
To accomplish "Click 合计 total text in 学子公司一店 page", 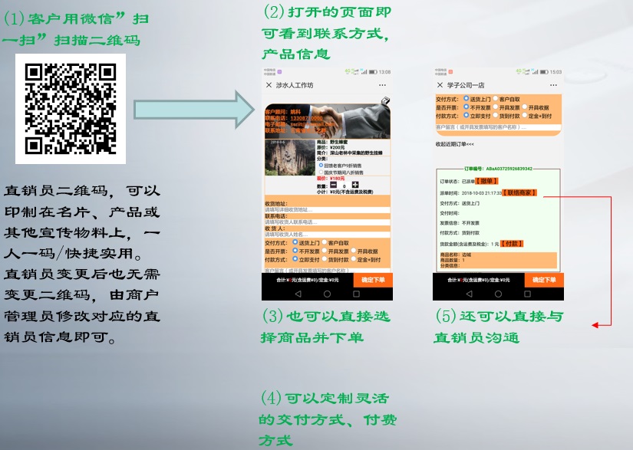I will coord(479,280).
